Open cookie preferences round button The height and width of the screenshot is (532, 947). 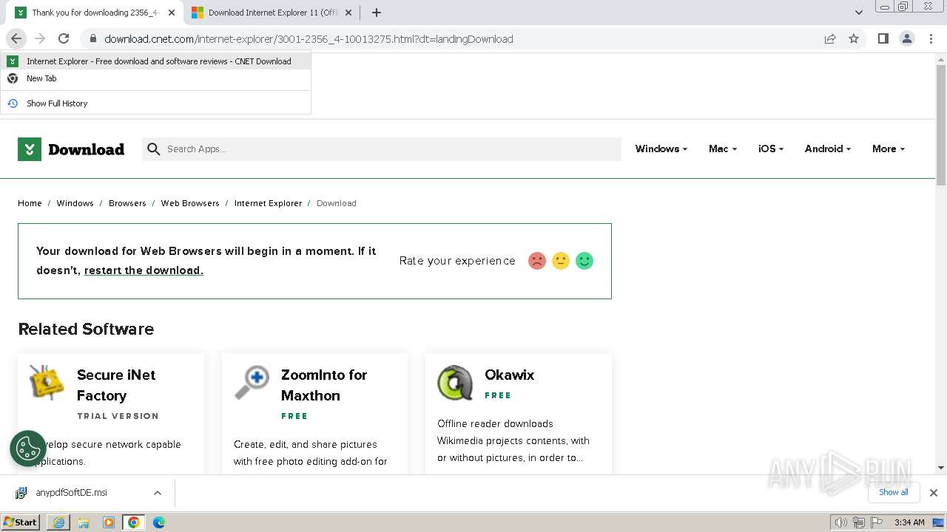click(x=28, y=449)
